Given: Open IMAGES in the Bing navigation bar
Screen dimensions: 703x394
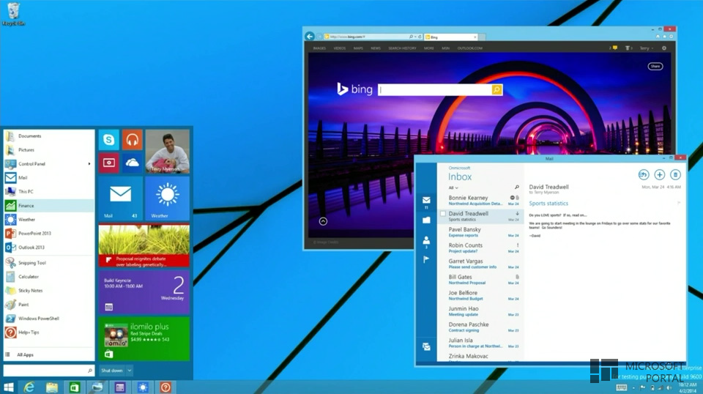Looking at the screenshot, I should click(320, 48).
